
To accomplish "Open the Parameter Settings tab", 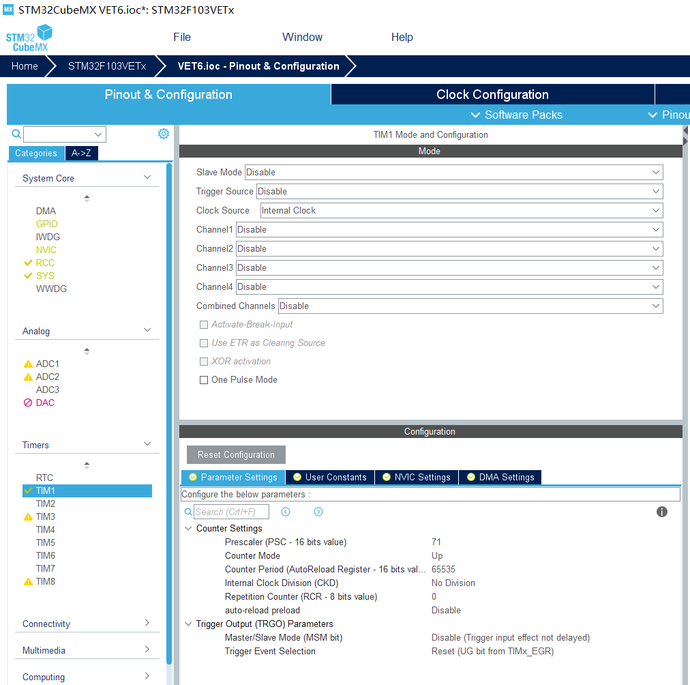I will tap(233, 477).
